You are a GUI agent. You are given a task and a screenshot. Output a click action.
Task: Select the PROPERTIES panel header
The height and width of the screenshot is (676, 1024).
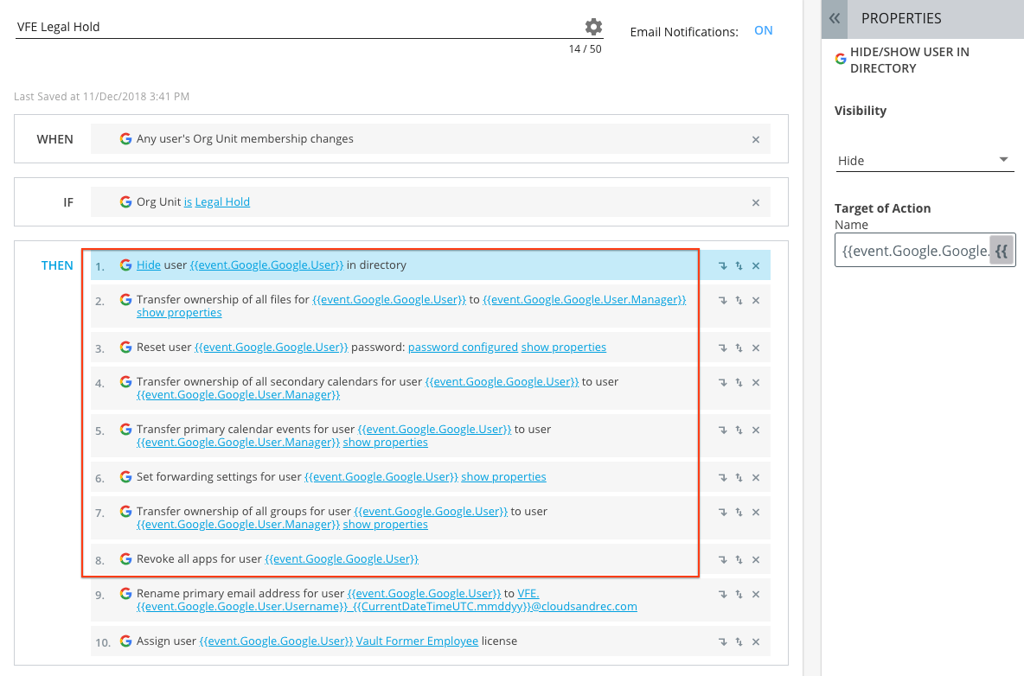coord(902,18)
